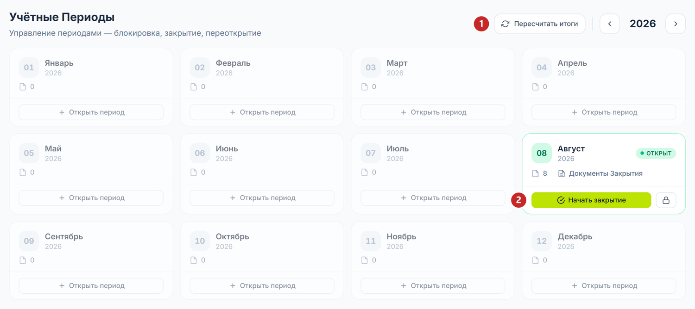Click the document count icon in Май
This screenshot has width=695, height=309.
[x=23, y=172]
